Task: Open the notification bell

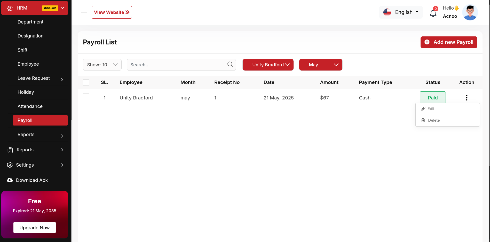Action: [x=433, y=13]
